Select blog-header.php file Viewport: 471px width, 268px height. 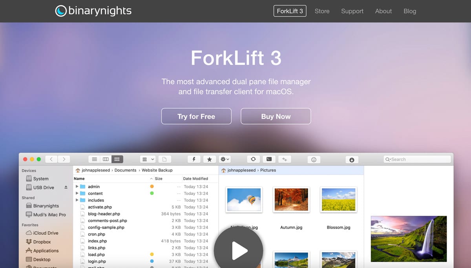[x=104, y=214]
